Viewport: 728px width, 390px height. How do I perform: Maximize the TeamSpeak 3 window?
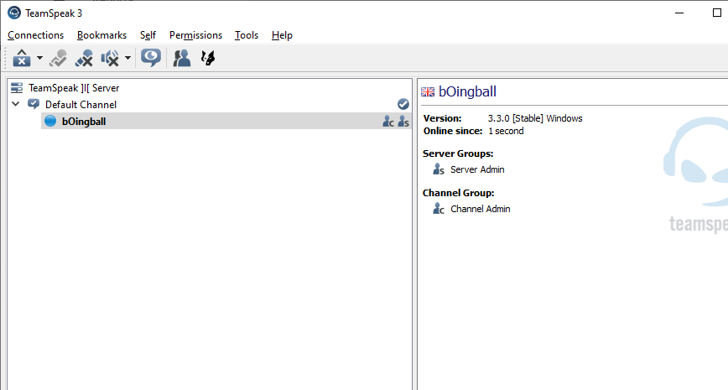[x=716, y=13]
